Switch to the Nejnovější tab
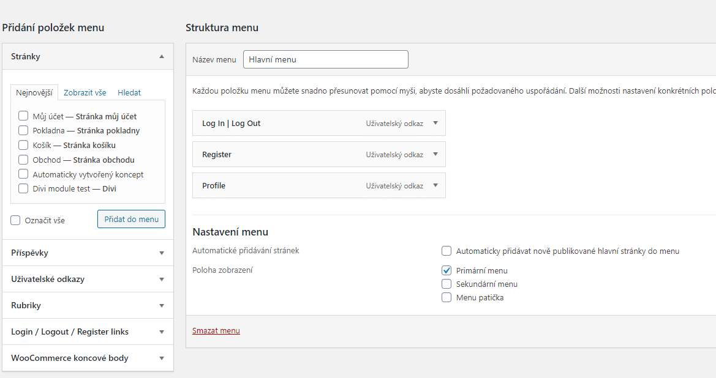 [34, 92]
